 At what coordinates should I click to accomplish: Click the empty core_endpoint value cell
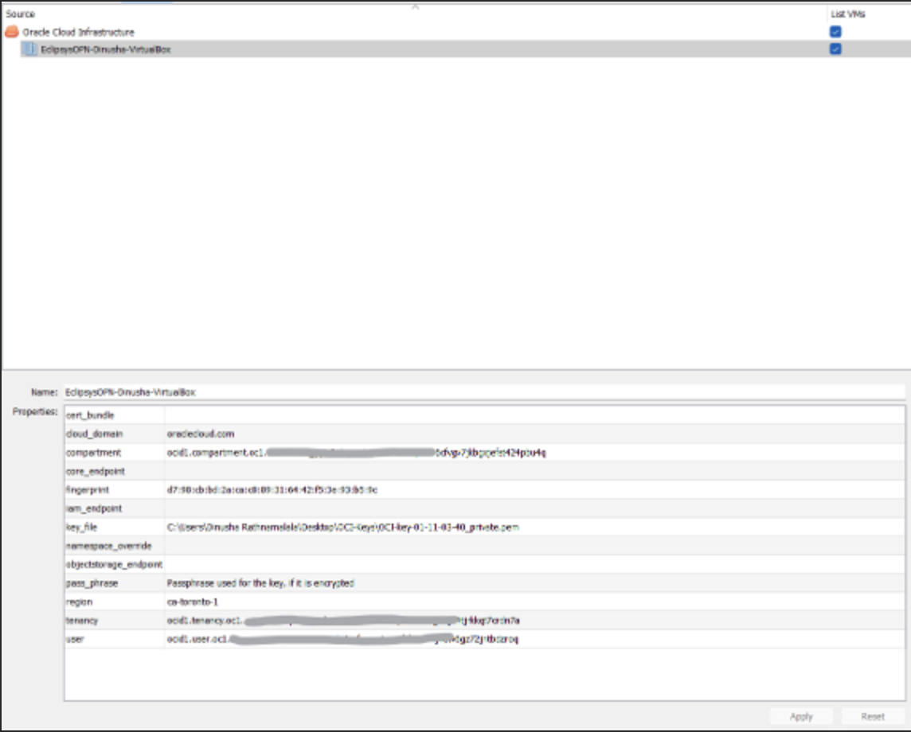(x=534, y=471)
